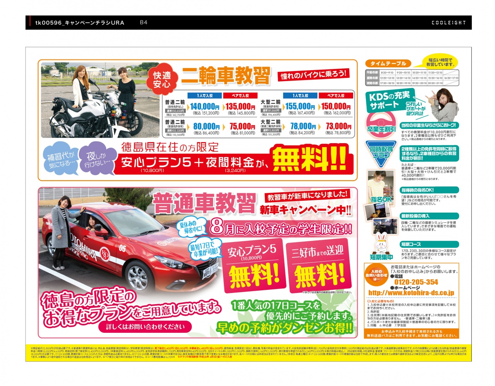Click the 快適安心 red flower badge
The height and width of the screenshot is (386, 495).
162,80
